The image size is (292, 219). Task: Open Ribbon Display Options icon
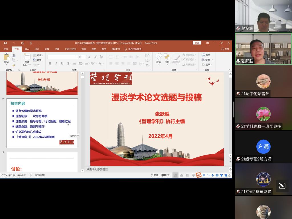pos(208,43)
